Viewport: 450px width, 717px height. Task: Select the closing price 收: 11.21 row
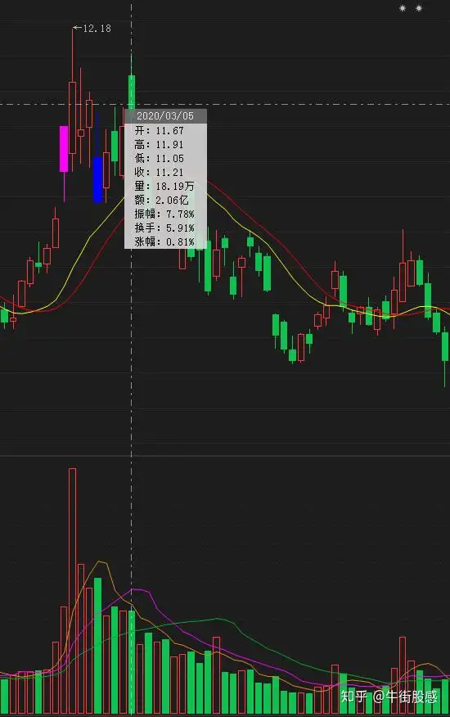(x=159, y=173)
